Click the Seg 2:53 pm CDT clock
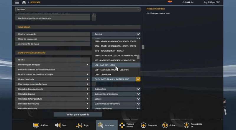Image resolution: width=236 pixels, height=130 pixels. [212, 2]
